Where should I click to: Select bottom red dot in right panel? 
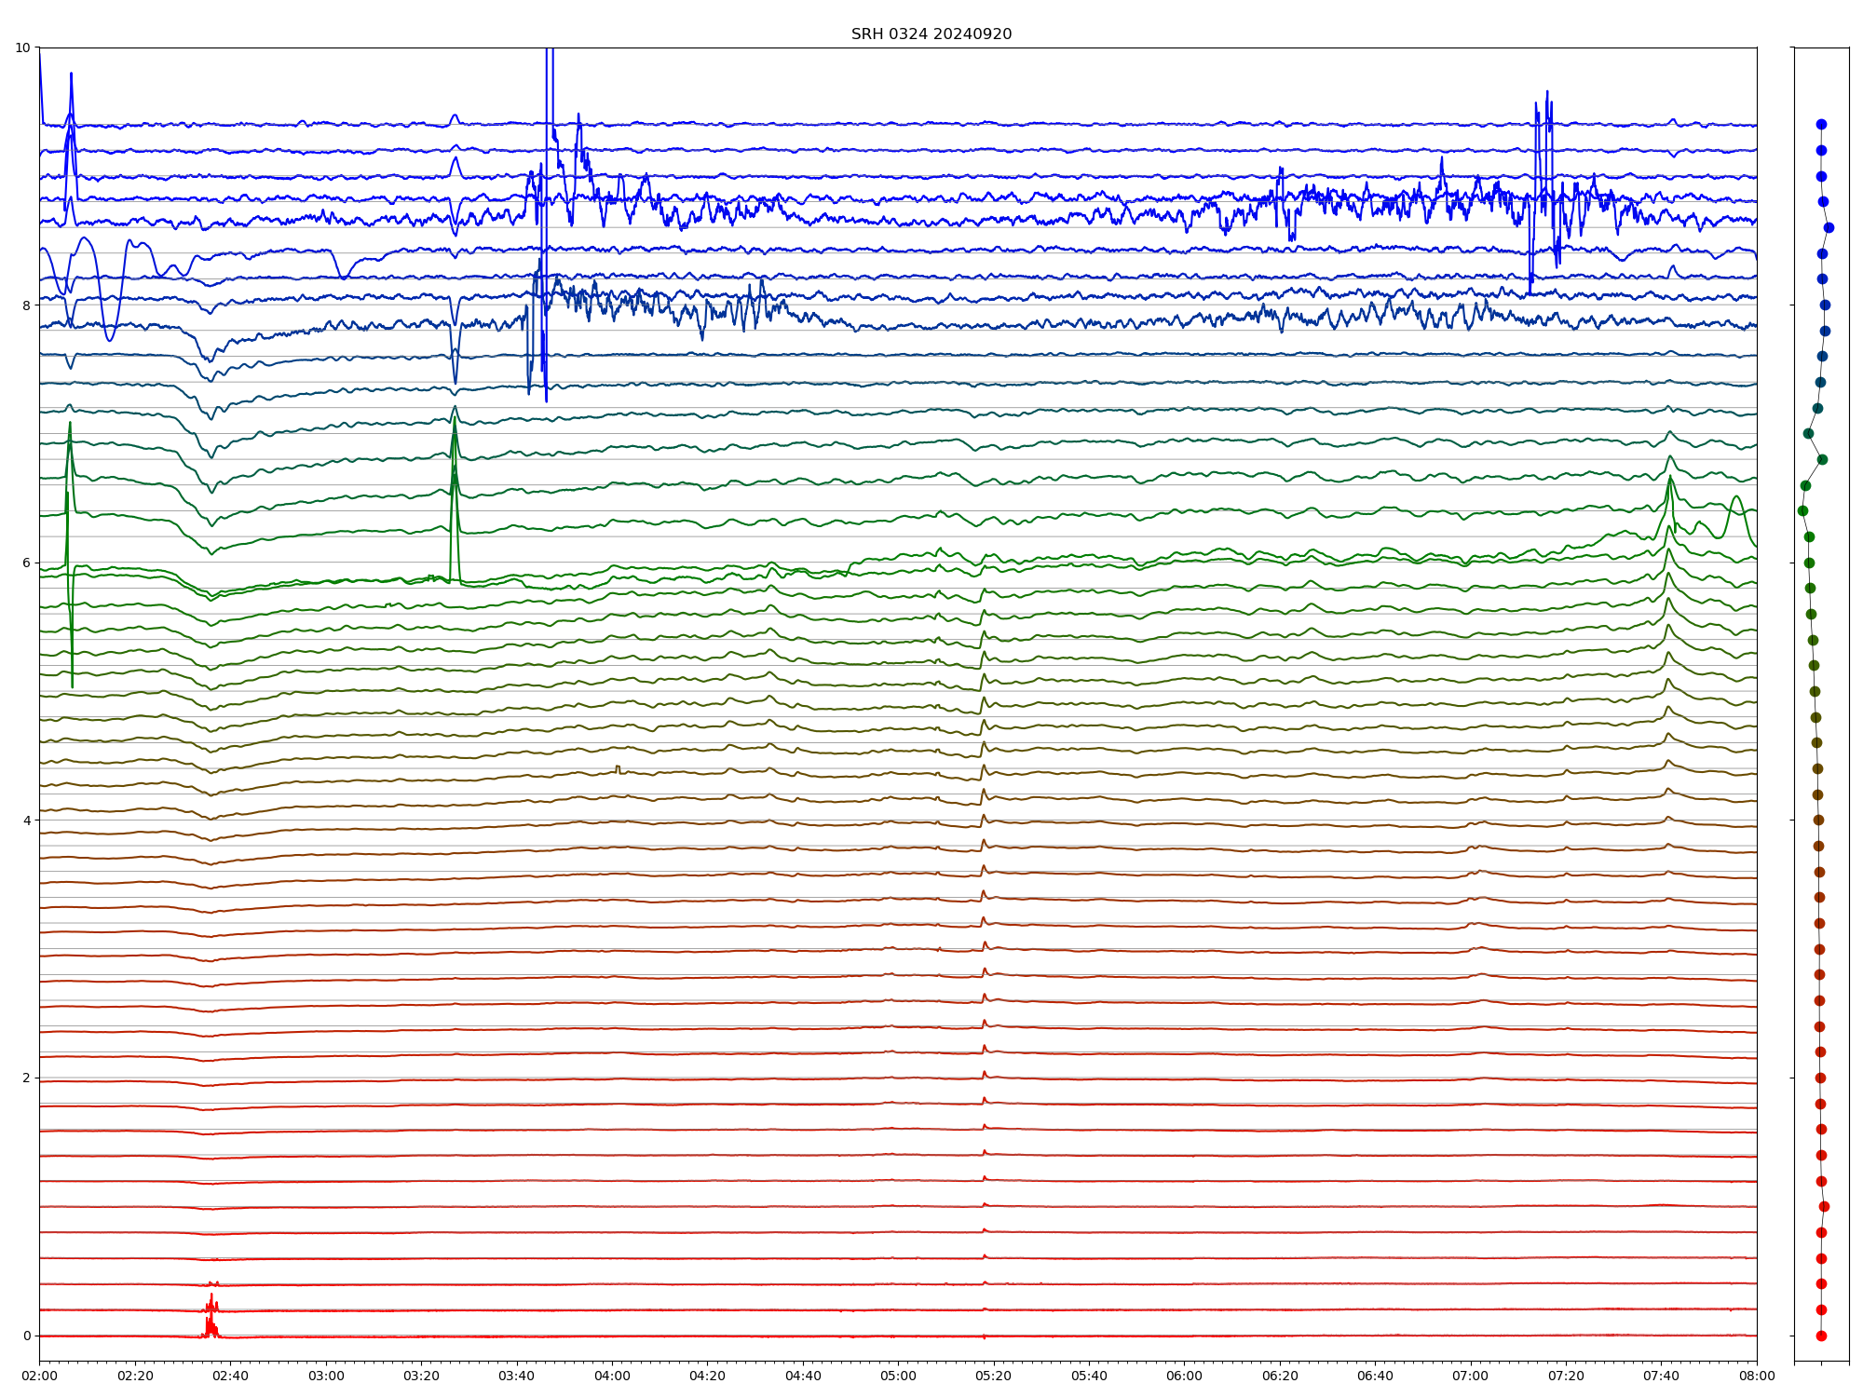click(x=1821, y=1336)
